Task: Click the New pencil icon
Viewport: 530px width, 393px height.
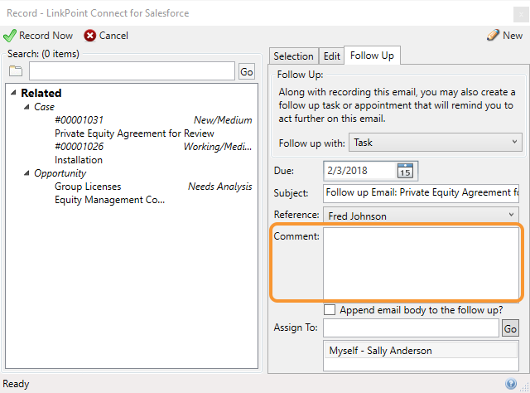Action: pyautogui.click(x=494, y=35)
